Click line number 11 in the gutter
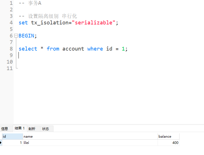Viewport: 204px width, 155px height. point(10,68)
